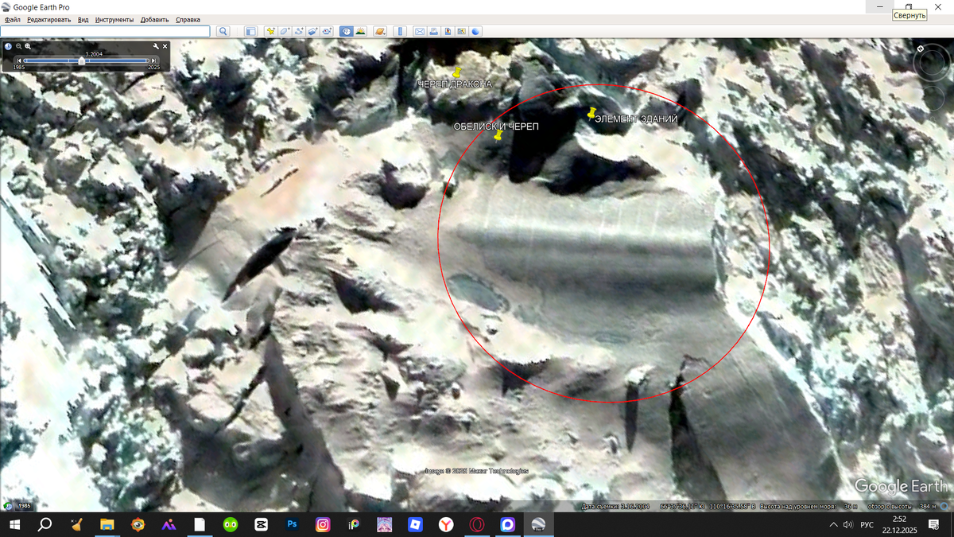
Task: Open Instagram from the taskbar
Action: pos(323,524)
